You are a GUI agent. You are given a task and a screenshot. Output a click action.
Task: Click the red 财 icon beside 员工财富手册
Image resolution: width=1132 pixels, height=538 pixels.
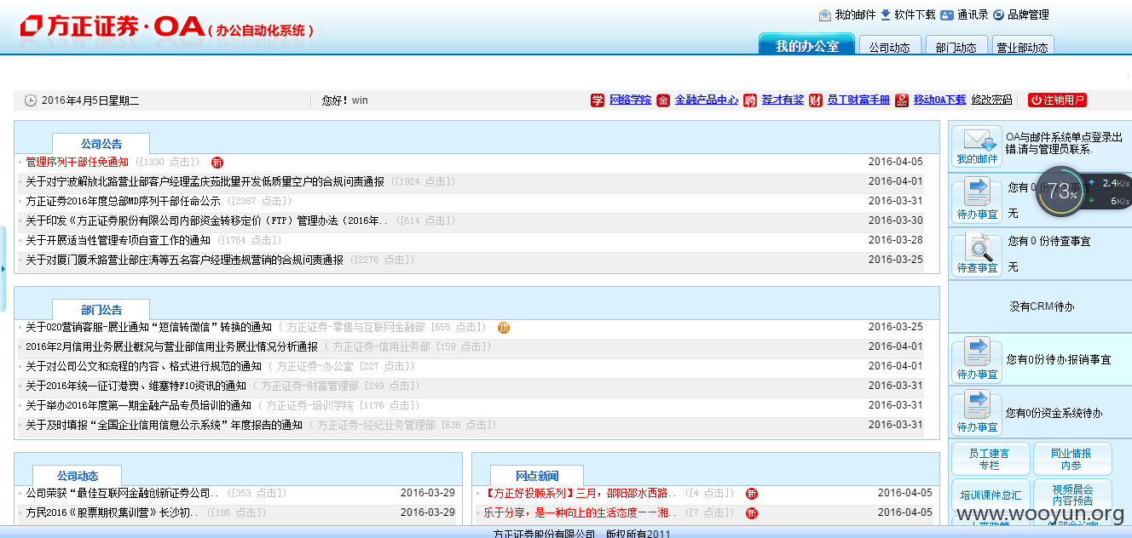[816, 100]
